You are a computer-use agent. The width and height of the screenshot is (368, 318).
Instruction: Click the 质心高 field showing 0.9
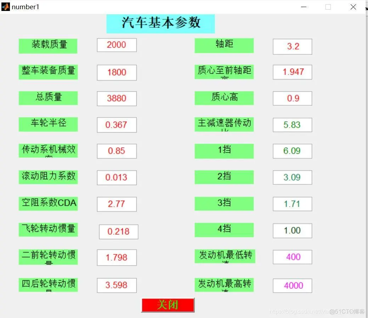(x=293, y=98)
